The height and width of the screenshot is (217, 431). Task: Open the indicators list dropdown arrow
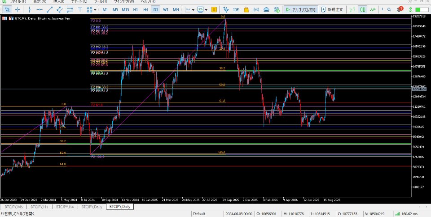193,10
